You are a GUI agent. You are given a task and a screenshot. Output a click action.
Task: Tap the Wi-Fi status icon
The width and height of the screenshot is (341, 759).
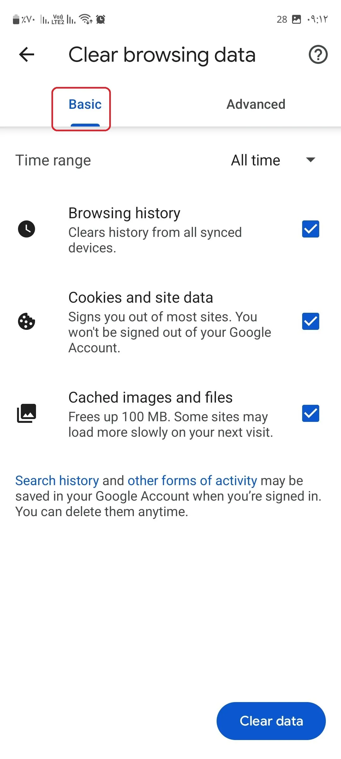[86, 19]
